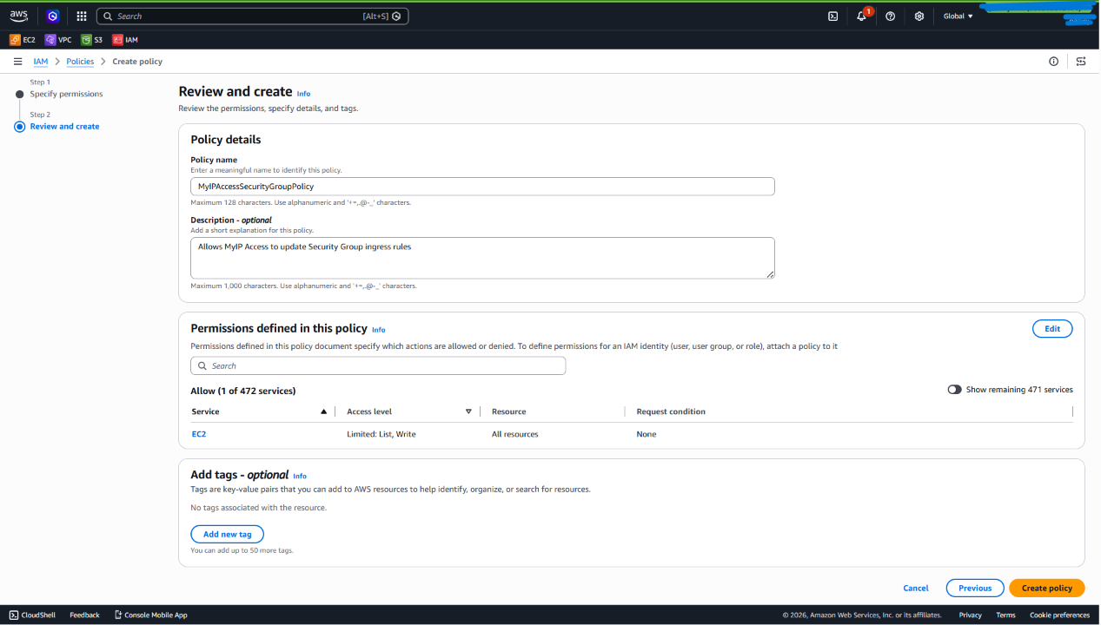1101x625 pixels.
Task: Click the Edit permissions button
Action: [1052, 329]
